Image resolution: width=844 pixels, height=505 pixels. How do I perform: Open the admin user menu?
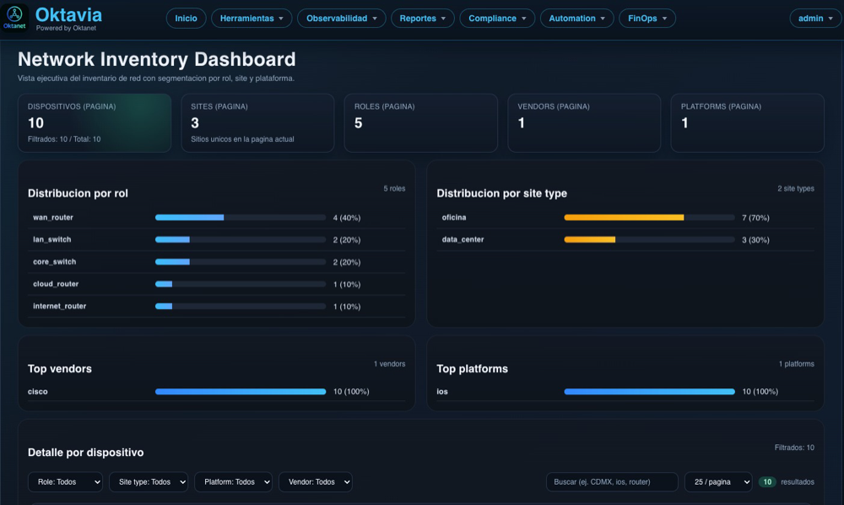(815, 19)
